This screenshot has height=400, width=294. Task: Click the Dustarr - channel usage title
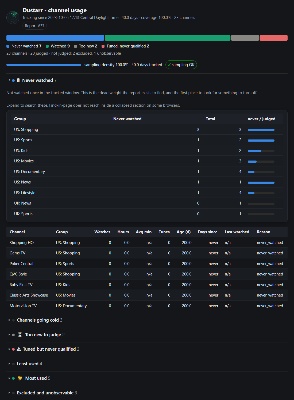point(55,10)
